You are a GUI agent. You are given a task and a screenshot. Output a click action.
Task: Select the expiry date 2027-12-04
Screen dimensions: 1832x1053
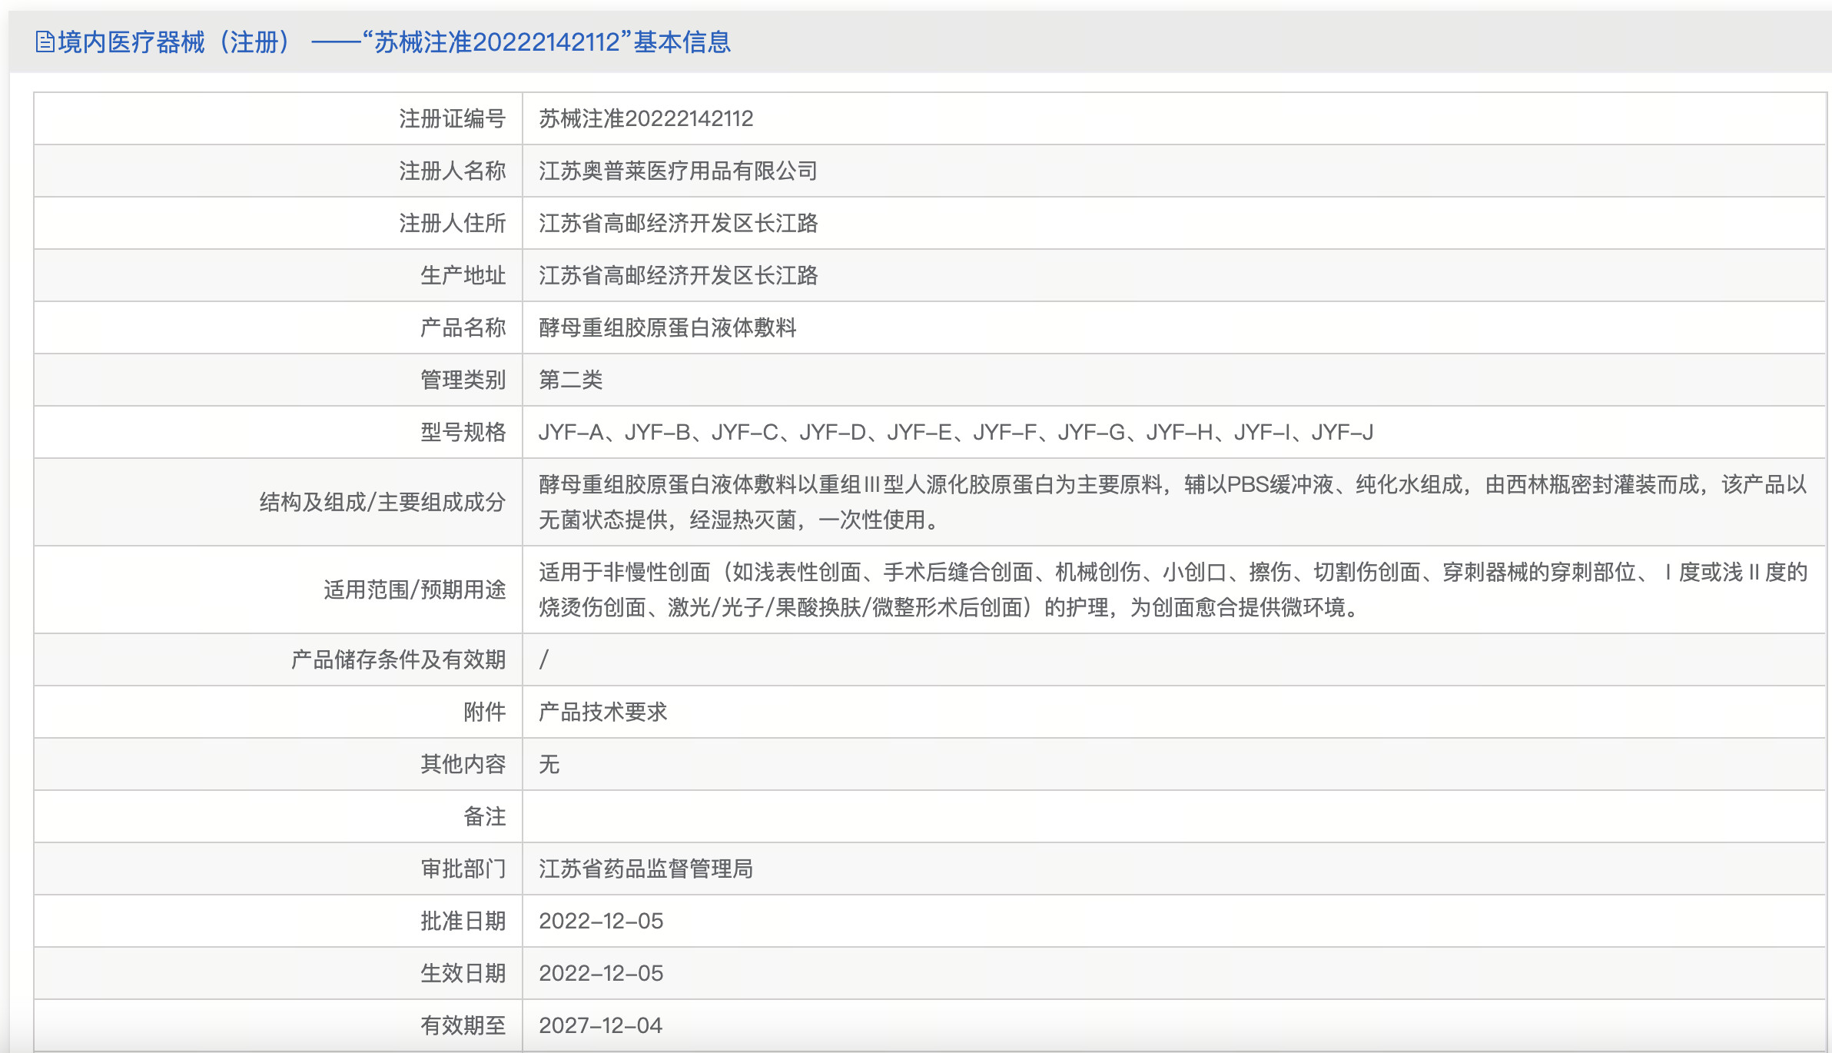point(601,1025)
